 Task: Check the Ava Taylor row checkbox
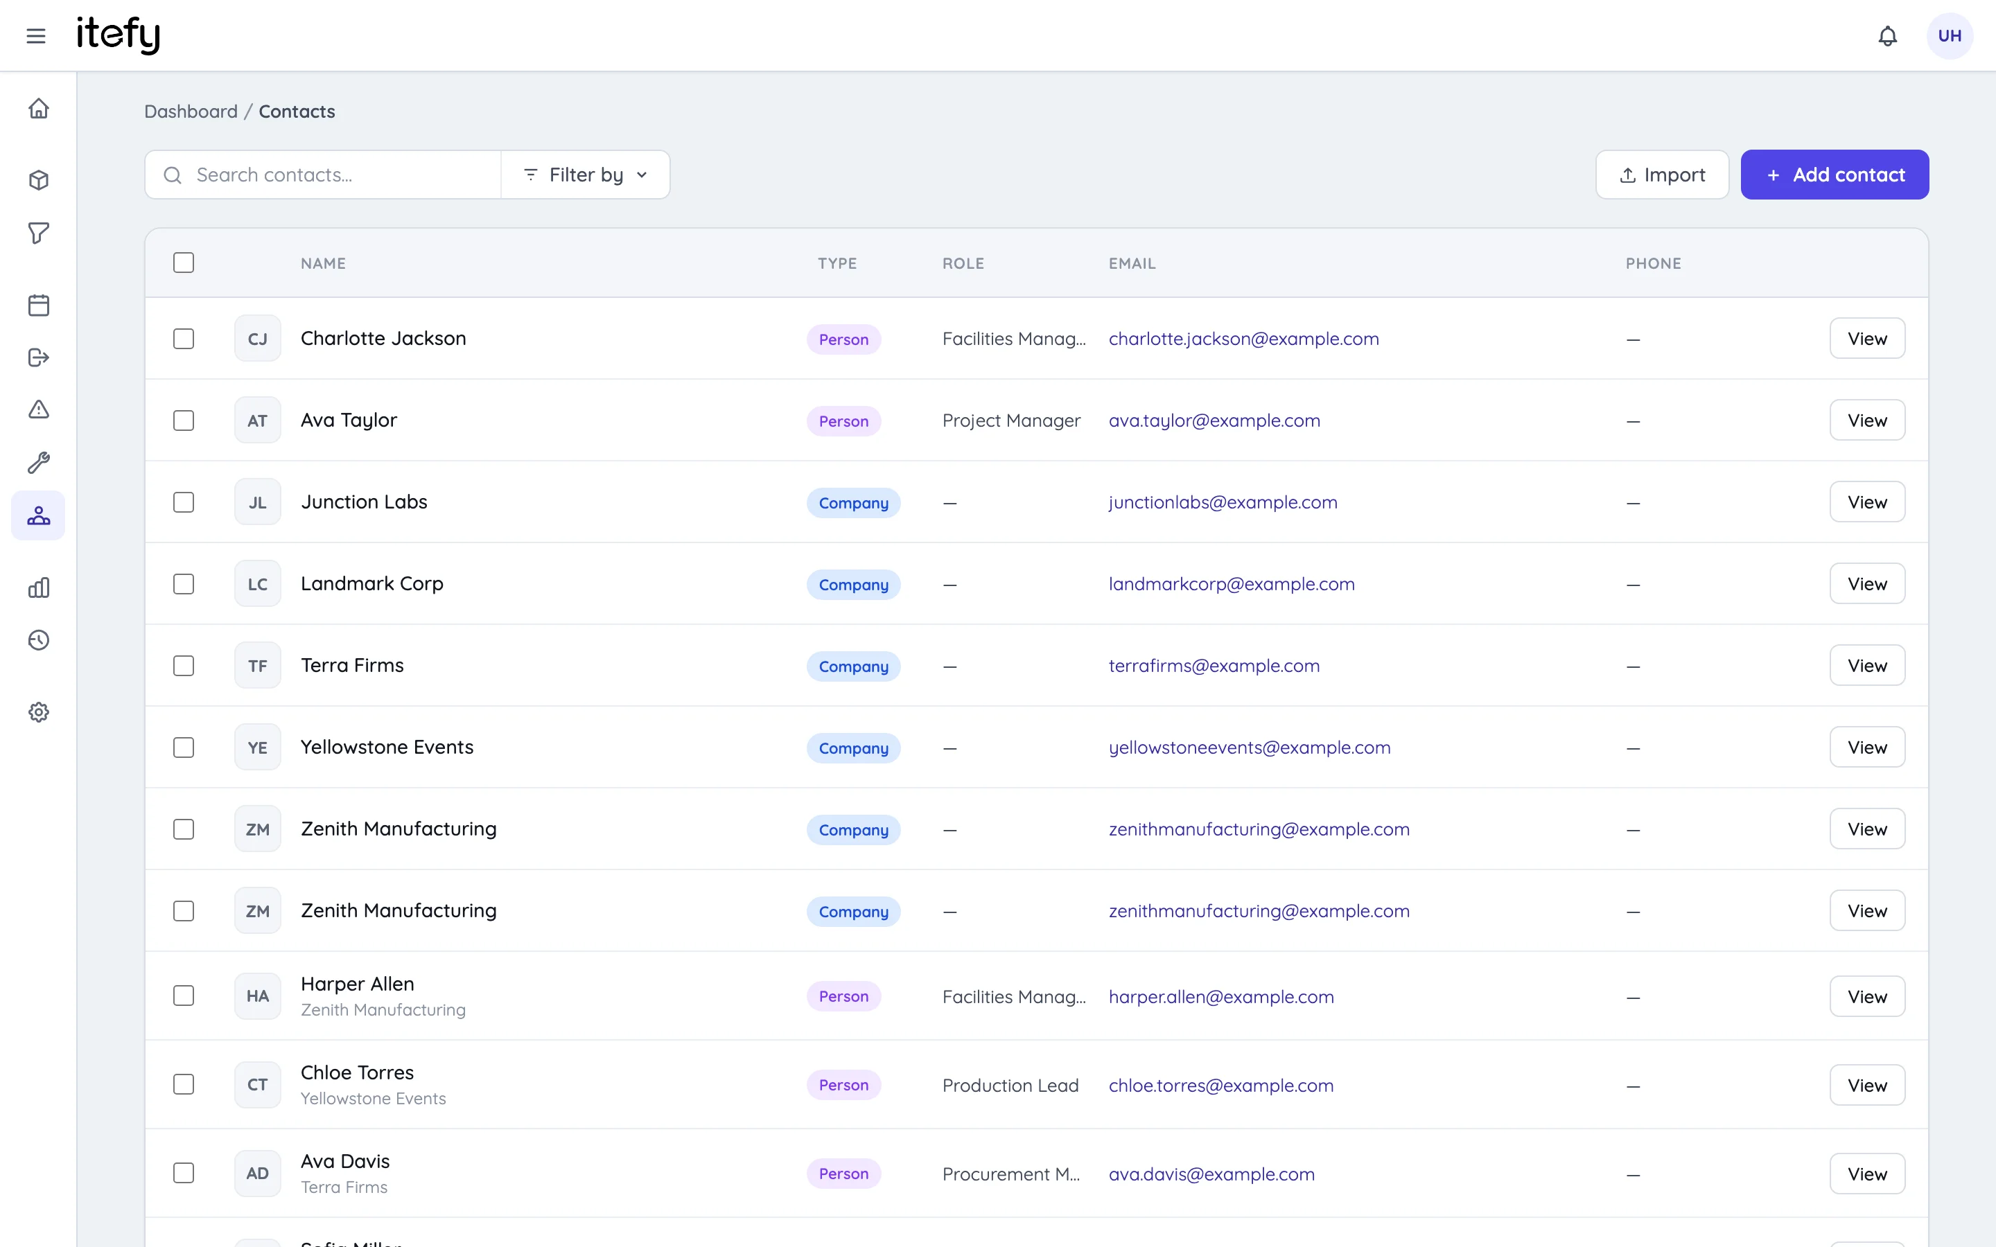pyautogui.click(x=184, y=420)
